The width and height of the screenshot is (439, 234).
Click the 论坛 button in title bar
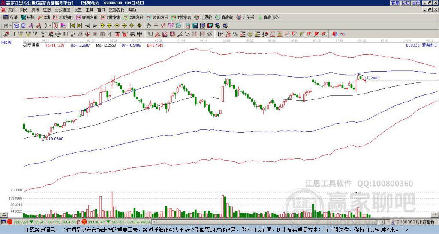(x=406, y=3)
